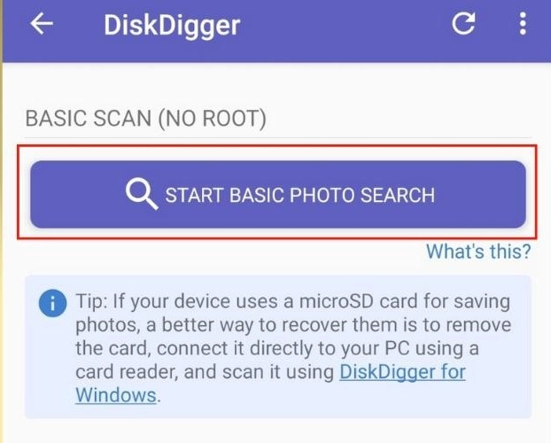Tap the BASIC SCAN (NO ROOT) heading
The image size is (551, 443).
(x=146, y=118)
